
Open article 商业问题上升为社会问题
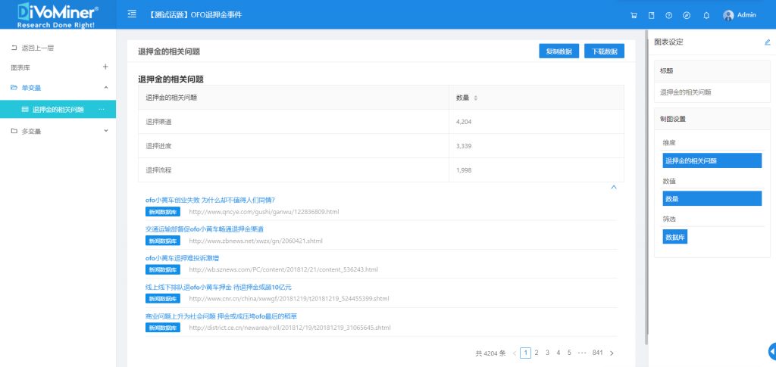221,316
